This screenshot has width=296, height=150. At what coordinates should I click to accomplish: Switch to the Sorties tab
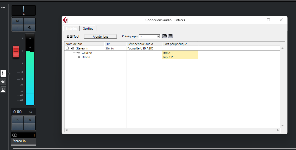[x=88, y=29]
